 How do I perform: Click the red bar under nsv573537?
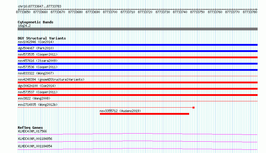coord(137,95)
